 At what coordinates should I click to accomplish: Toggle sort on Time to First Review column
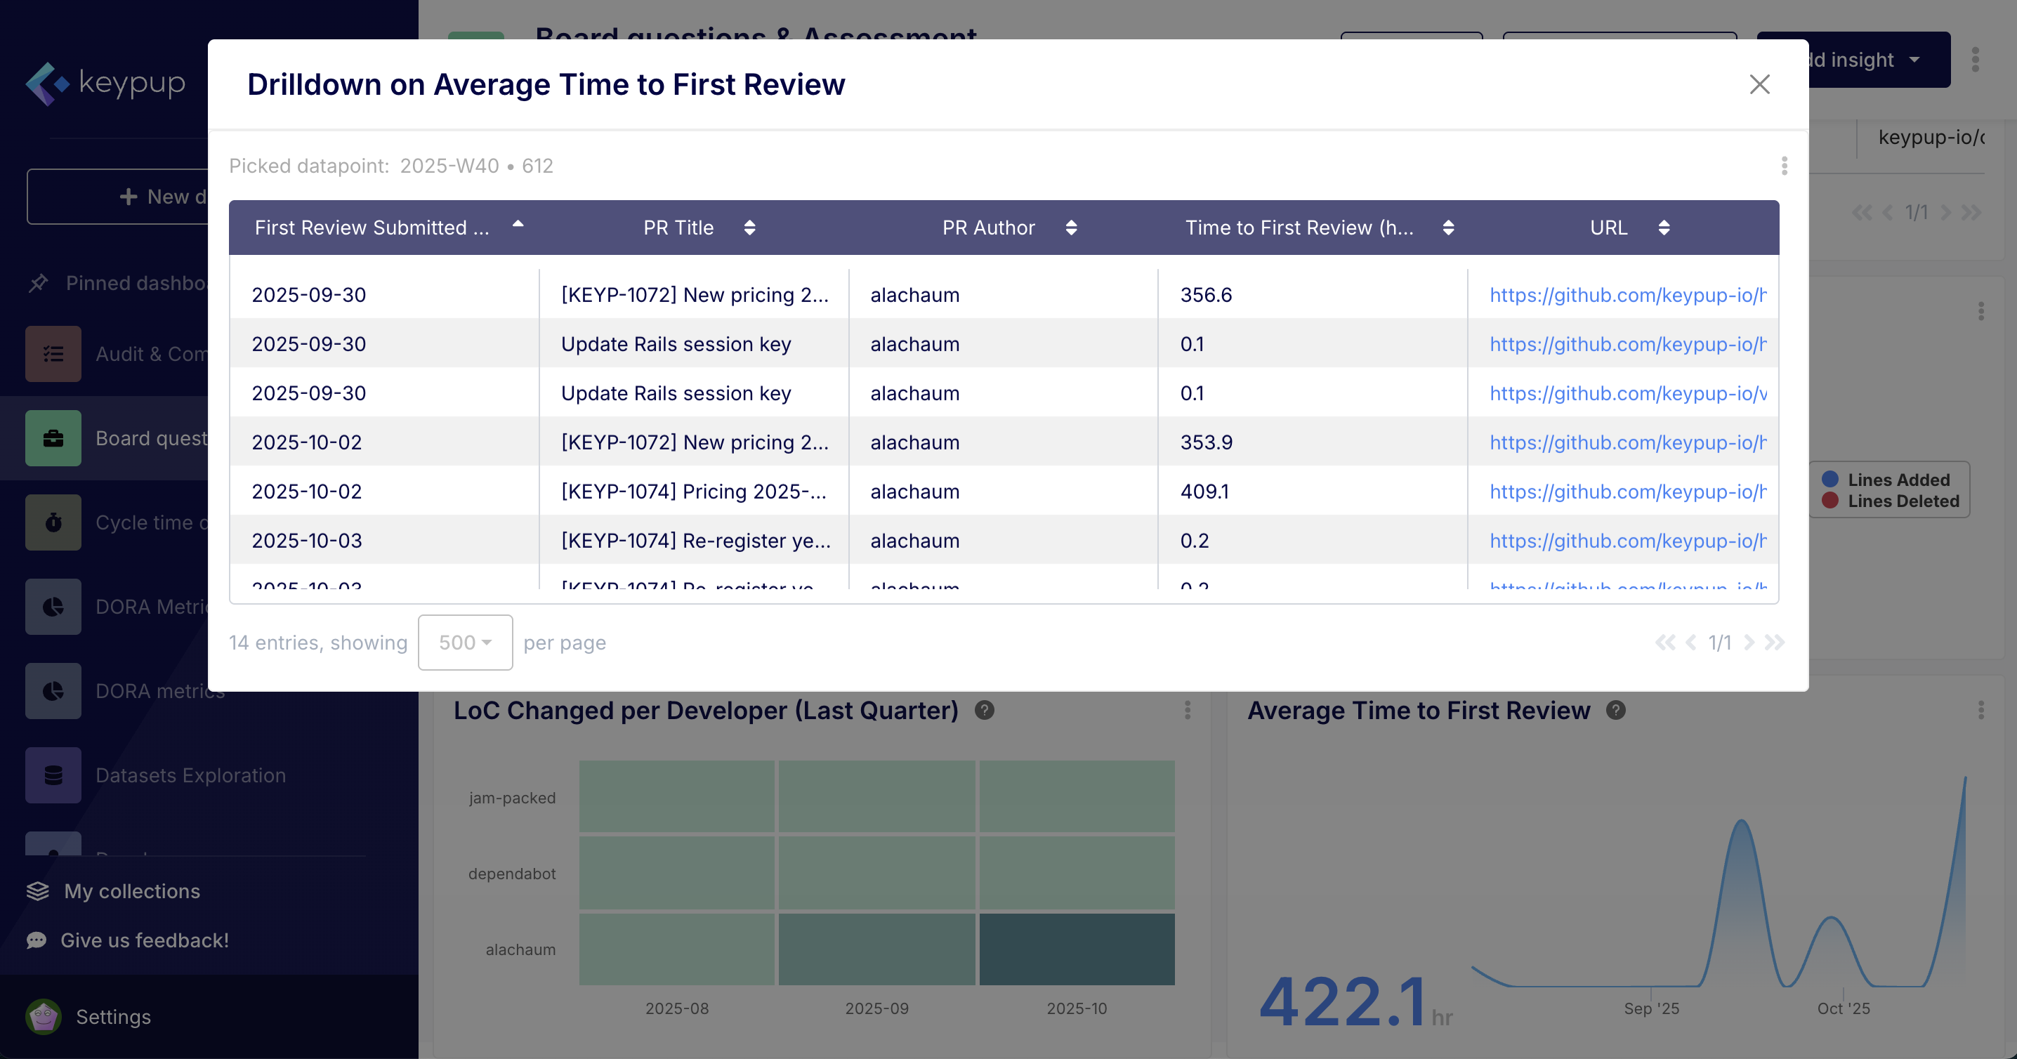pyautogui.click(x=1447, y=228)
